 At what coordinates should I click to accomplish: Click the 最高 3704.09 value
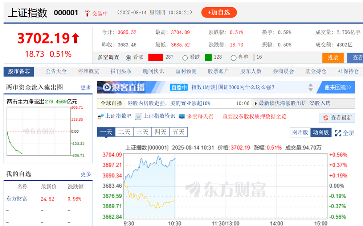click(180, 32)
